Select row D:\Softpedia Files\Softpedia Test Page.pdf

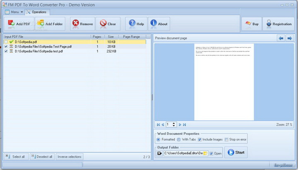click(x=74, y=47)
